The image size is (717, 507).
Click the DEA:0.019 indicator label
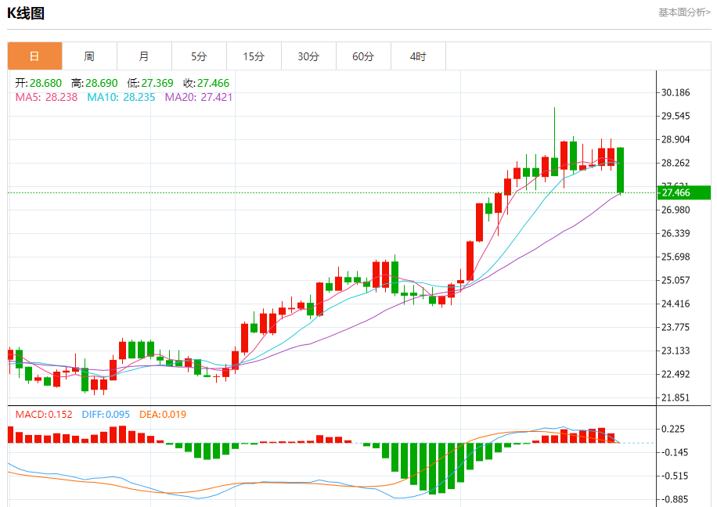tap(163, 415)
